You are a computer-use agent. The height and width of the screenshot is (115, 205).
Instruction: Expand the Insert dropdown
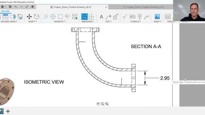coord(157,21)
